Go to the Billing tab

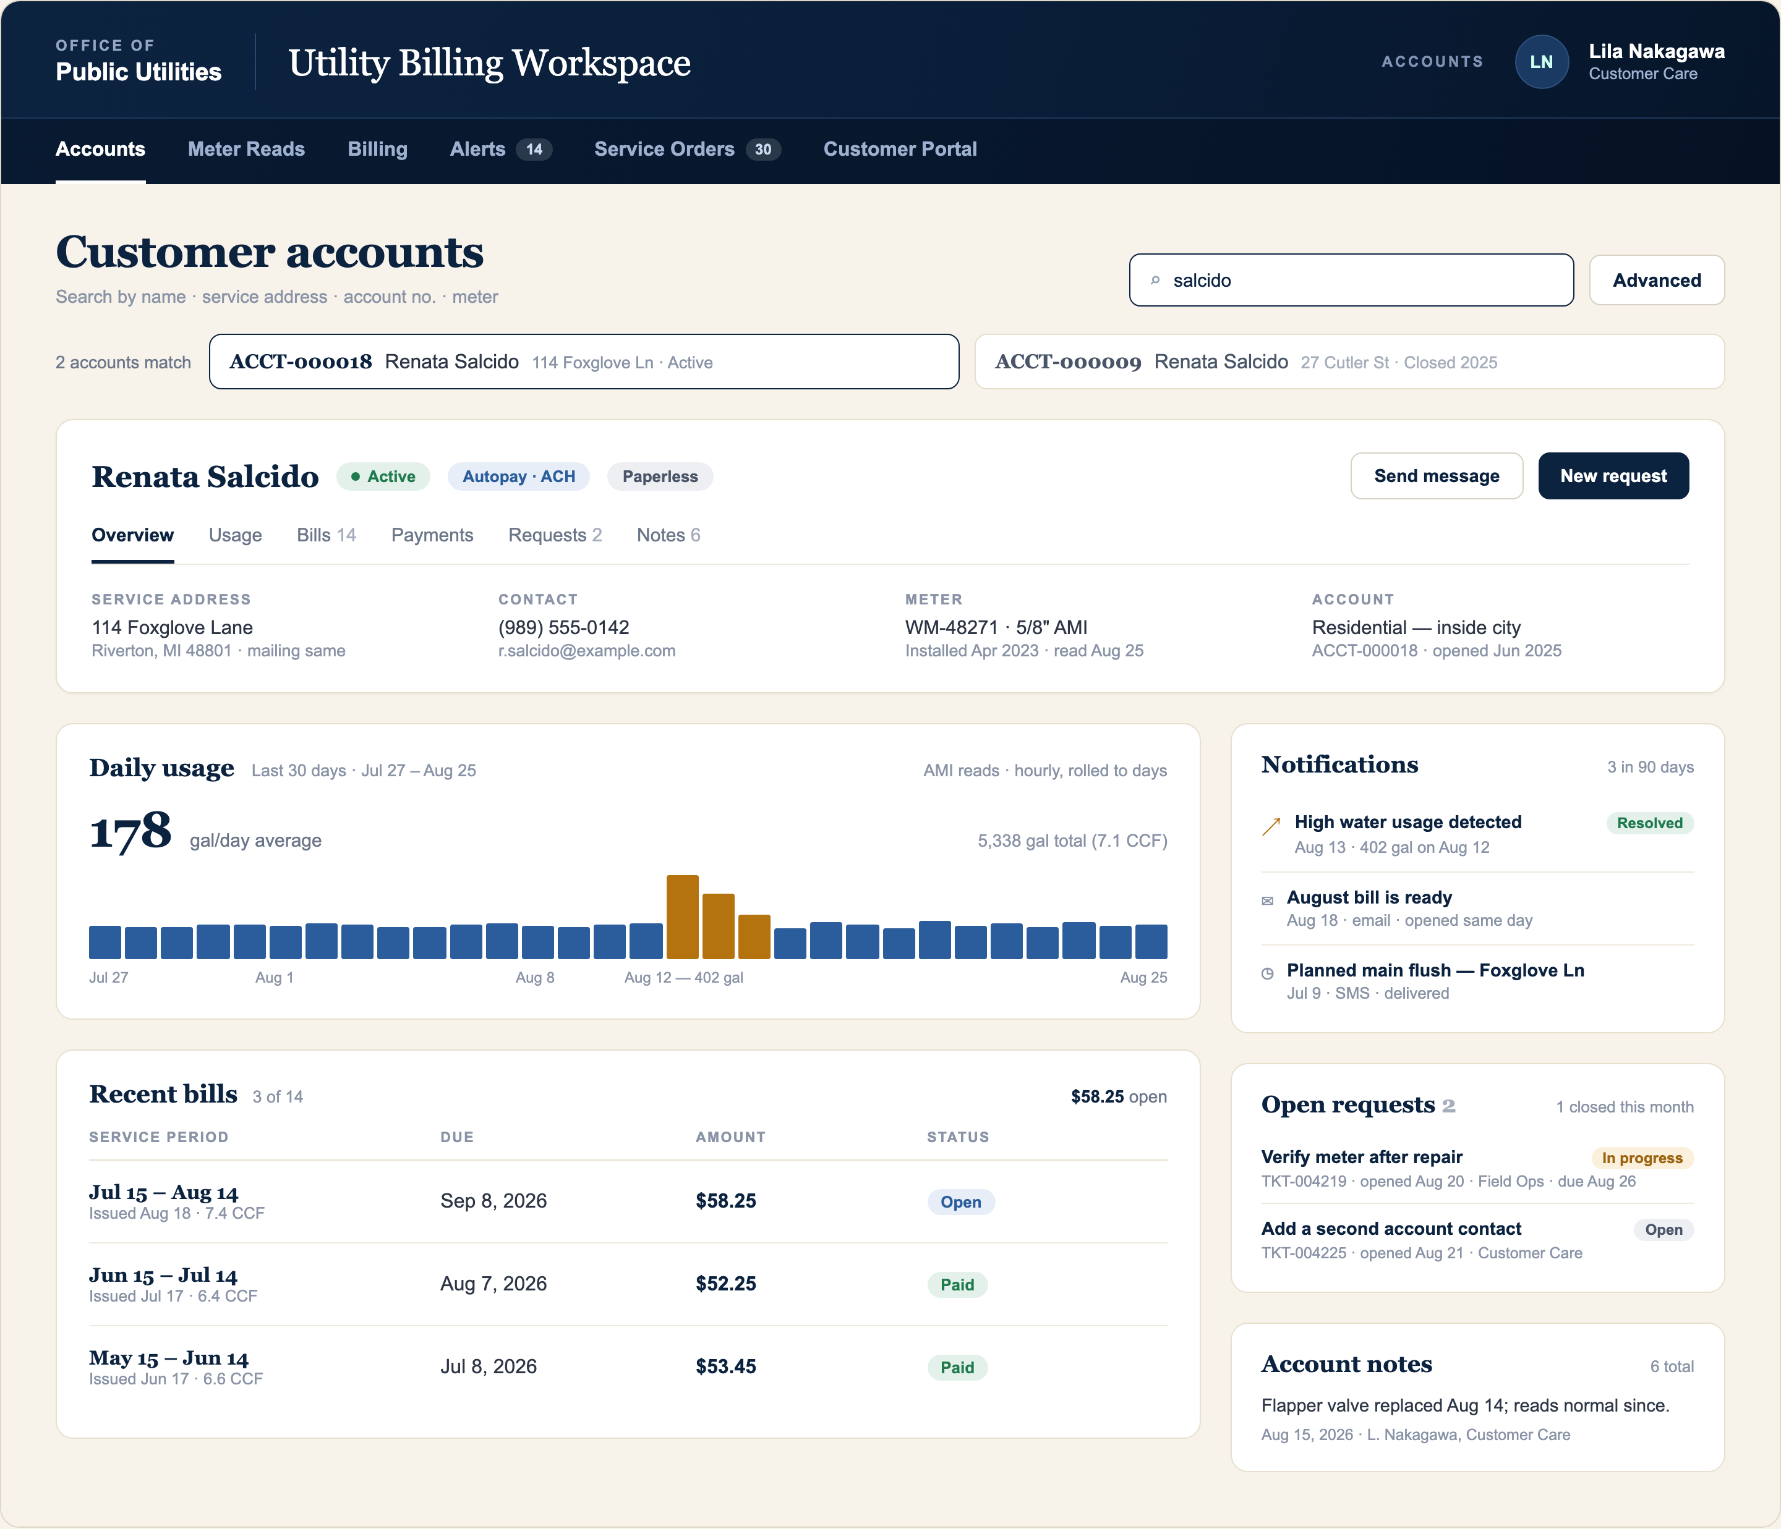377,150
